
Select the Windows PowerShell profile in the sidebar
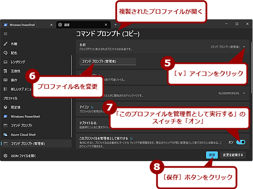(37, 117)
